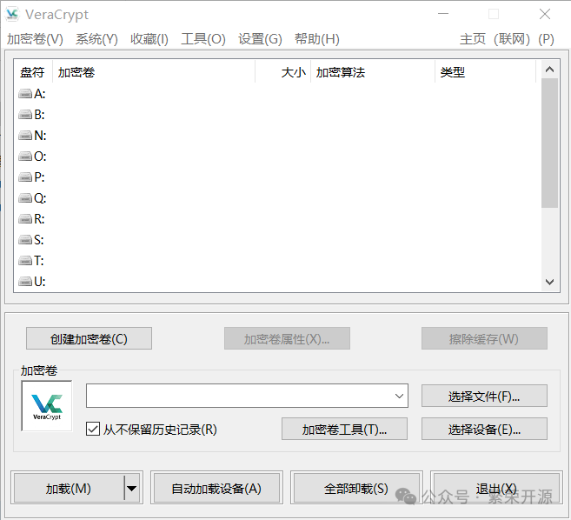Screen dimensions: 571x520
Task: Click the volume path input field
Action: pyautogui.click(x=238, y=397)
